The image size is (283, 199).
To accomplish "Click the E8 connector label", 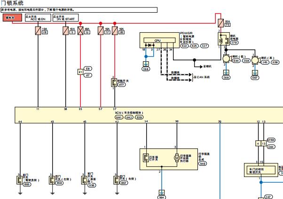I will [88, 69].
